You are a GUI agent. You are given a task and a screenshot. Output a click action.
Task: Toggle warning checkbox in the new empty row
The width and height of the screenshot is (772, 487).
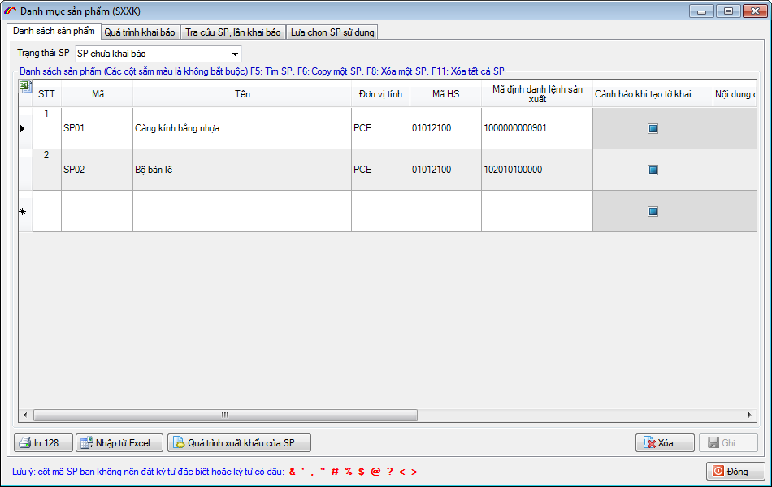[653, 211]
